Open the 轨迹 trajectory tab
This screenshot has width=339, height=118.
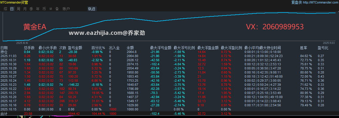92,9
